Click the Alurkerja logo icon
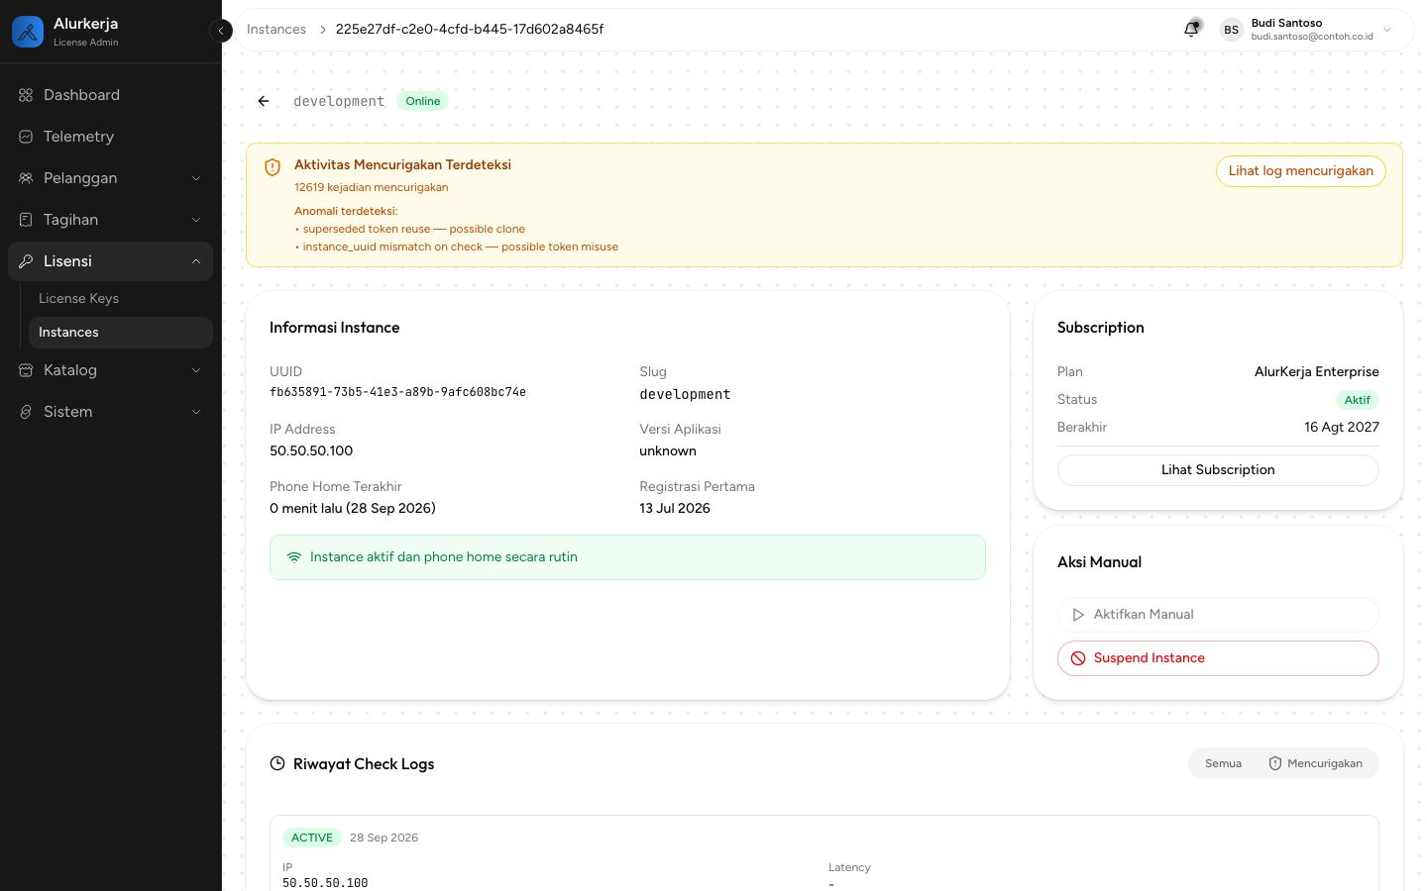This screenshot has width=1427, height=891. [x=28, y=32]
